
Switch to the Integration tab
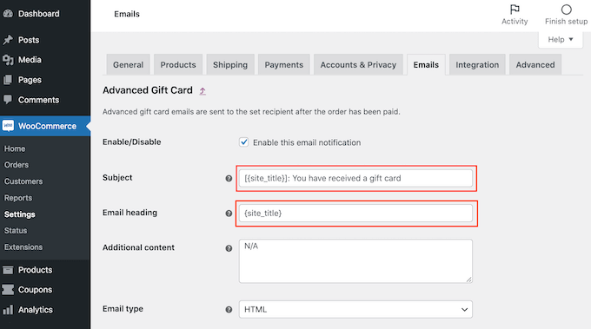pos(477,65)
